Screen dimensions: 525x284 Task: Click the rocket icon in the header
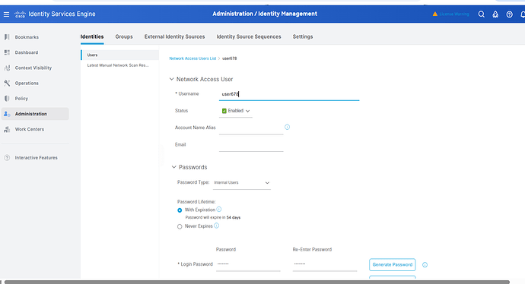tap(495, 14)
